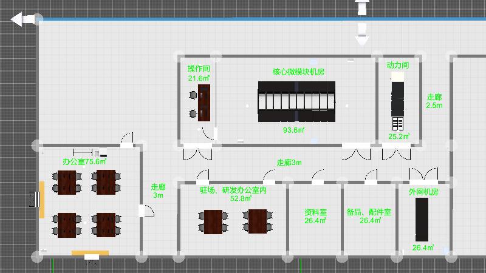The height and width of the screenshot is (273, 486).
Task: Click the 办公室75.6㎡ label
Action: click(84, 162)
